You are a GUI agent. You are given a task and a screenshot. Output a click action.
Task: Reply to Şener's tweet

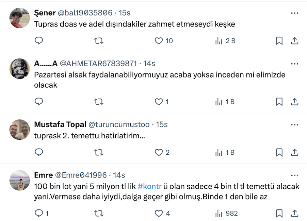[39, 41]
